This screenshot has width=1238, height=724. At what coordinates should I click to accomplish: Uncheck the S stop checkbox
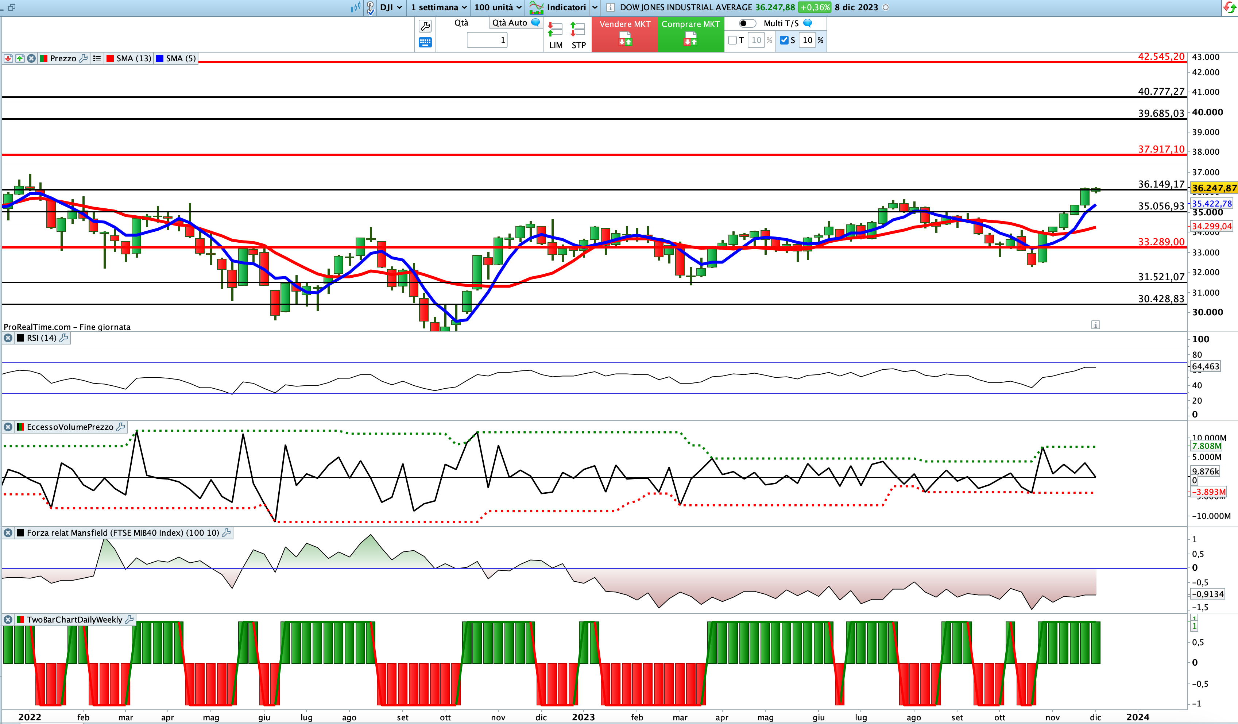tap(784, 40)
